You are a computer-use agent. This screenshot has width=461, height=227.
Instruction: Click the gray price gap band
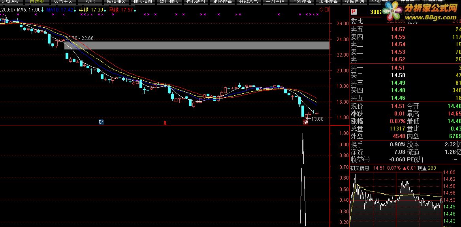coord(197,45)
